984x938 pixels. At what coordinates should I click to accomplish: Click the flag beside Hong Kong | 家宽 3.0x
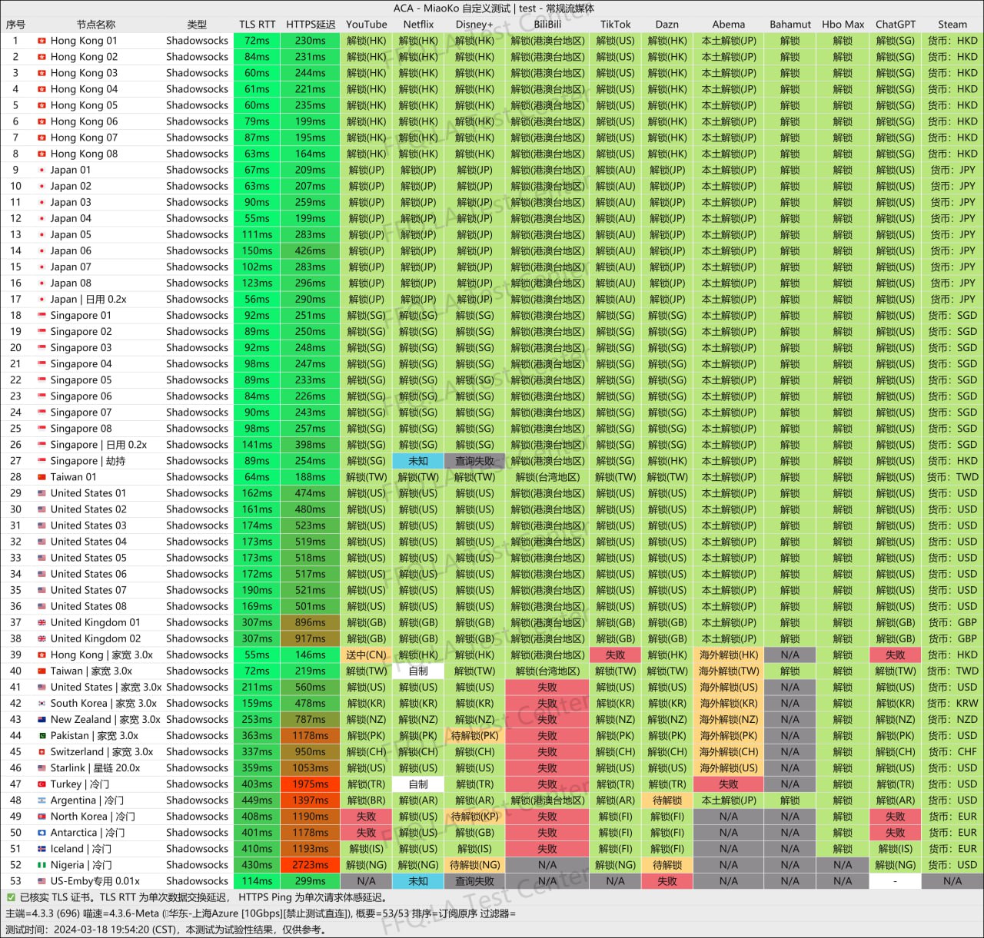pyautogui.click(x=42, y=655)
